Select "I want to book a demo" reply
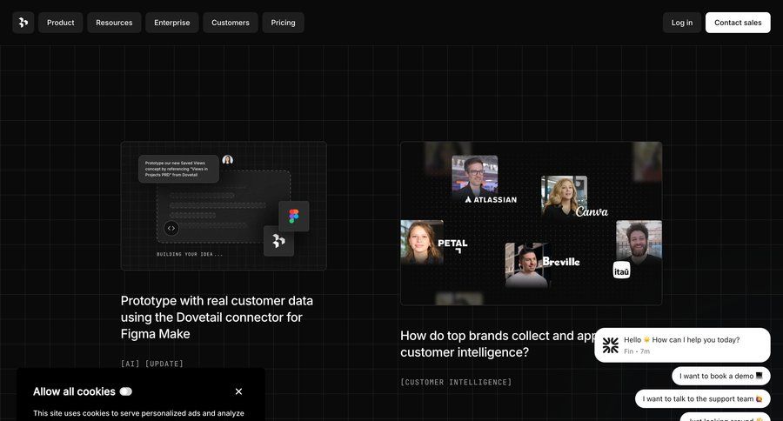 [x=721, y=376]
